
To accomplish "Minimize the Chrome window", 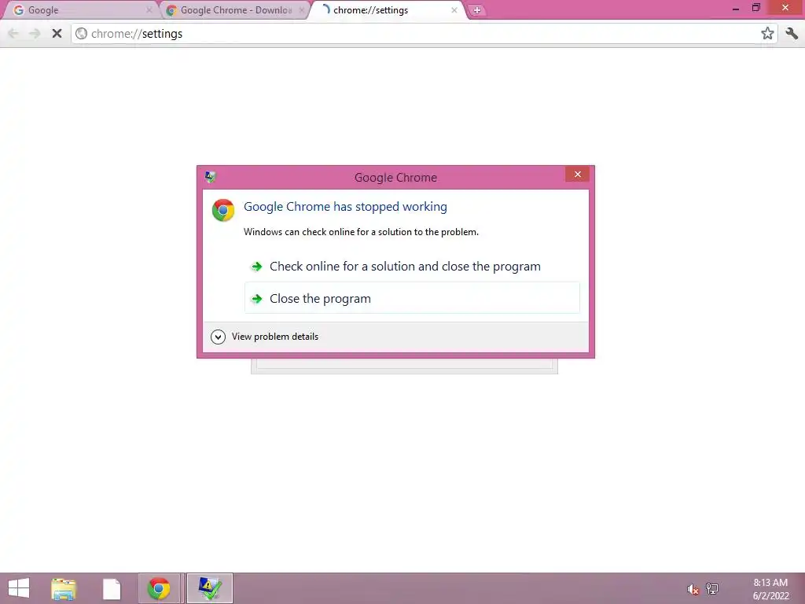I will point(735,8).
